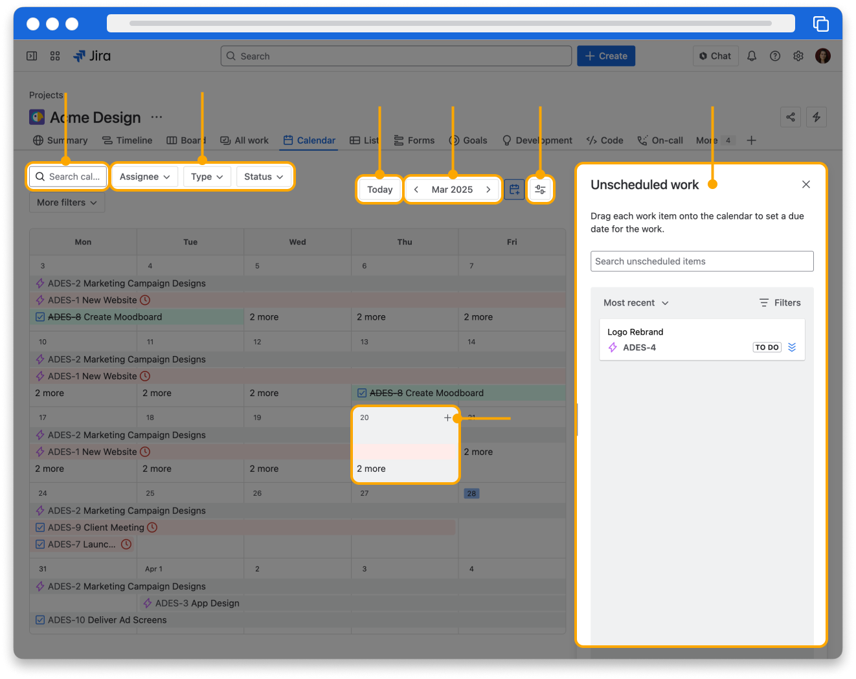The height and width of the screenshot is (679, 856).
Task: Open the project more-actions ellipsis
Action: 157,117
